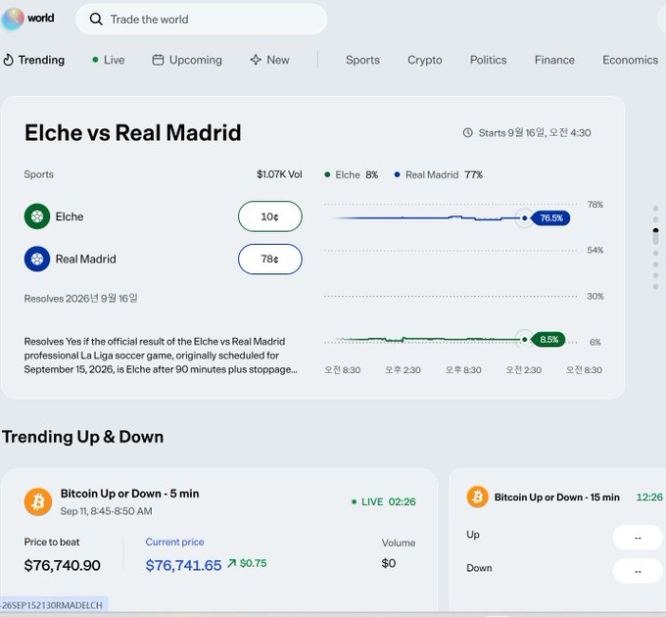Screen dimensions: 666x617
Task: Open the Finance category
Action: point(554,60)
